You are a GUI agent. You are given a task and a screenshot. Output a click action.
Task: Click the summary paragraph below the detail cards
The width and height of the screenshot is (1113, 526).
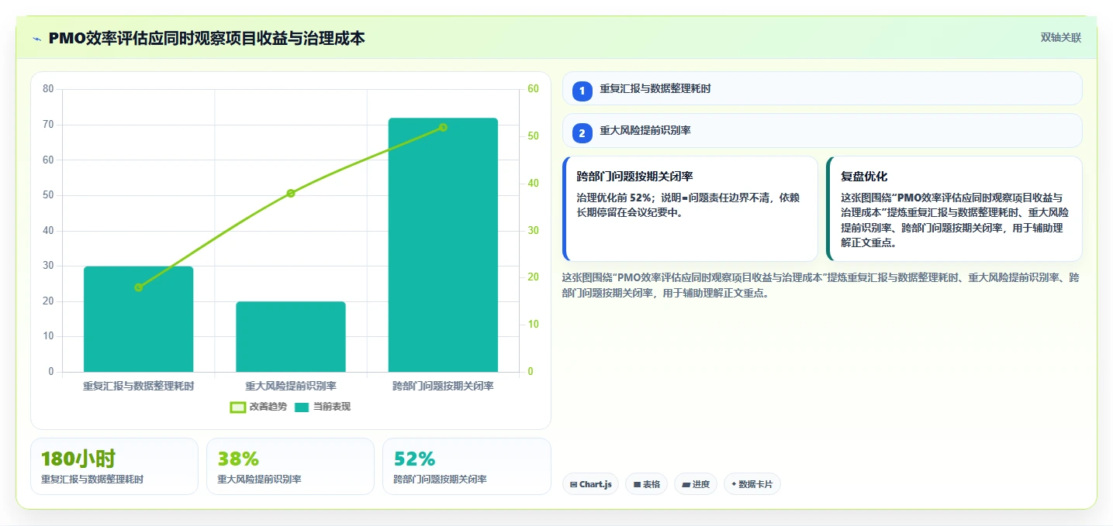point(821,285)
